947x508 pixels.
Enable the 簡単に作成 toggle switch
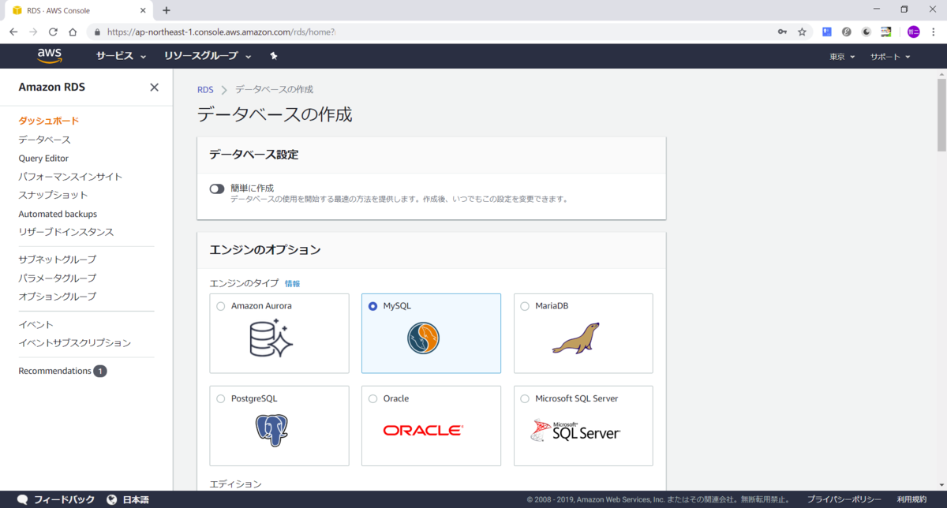(217, 189)
